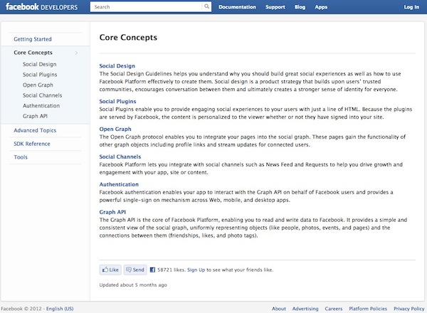The width and height of the screenshot is (427, 313).
Task: Select Core Concepts in the sidebar
Action: click(33, 53)
